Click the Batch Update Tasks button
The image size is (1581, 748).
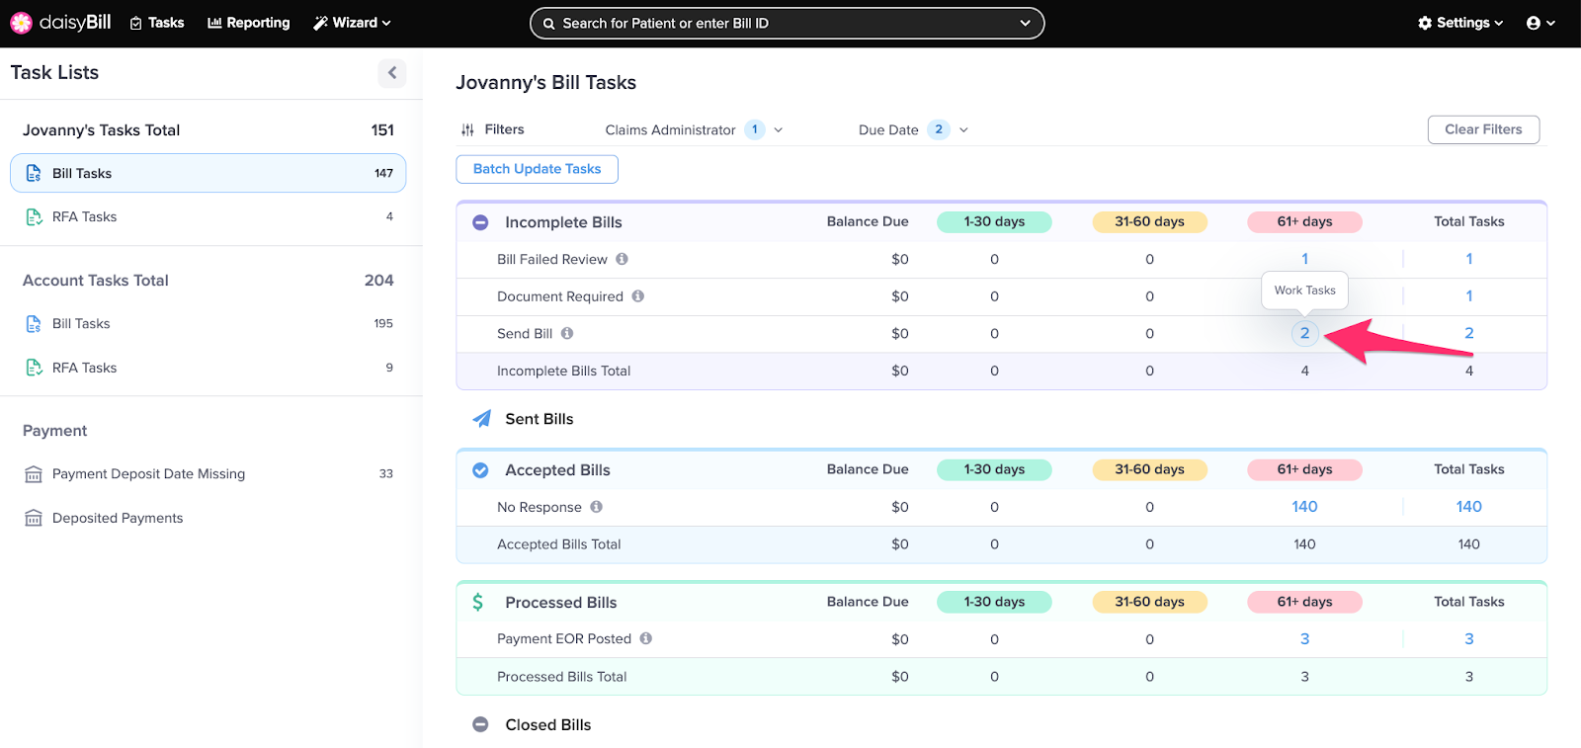(537, 169)
